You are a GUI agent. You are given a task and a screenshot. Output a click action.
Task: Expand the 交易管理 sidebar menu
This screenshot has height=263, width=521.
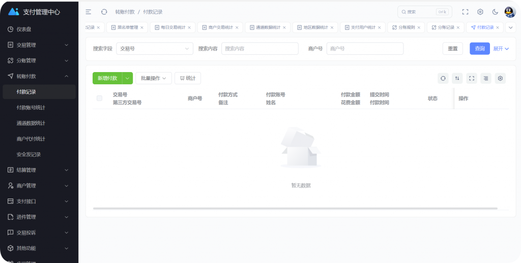39,45
